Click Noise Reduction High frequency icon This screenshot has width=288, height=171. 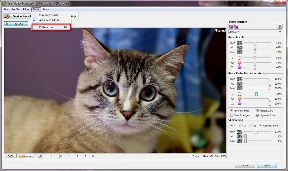pos(240,79)
